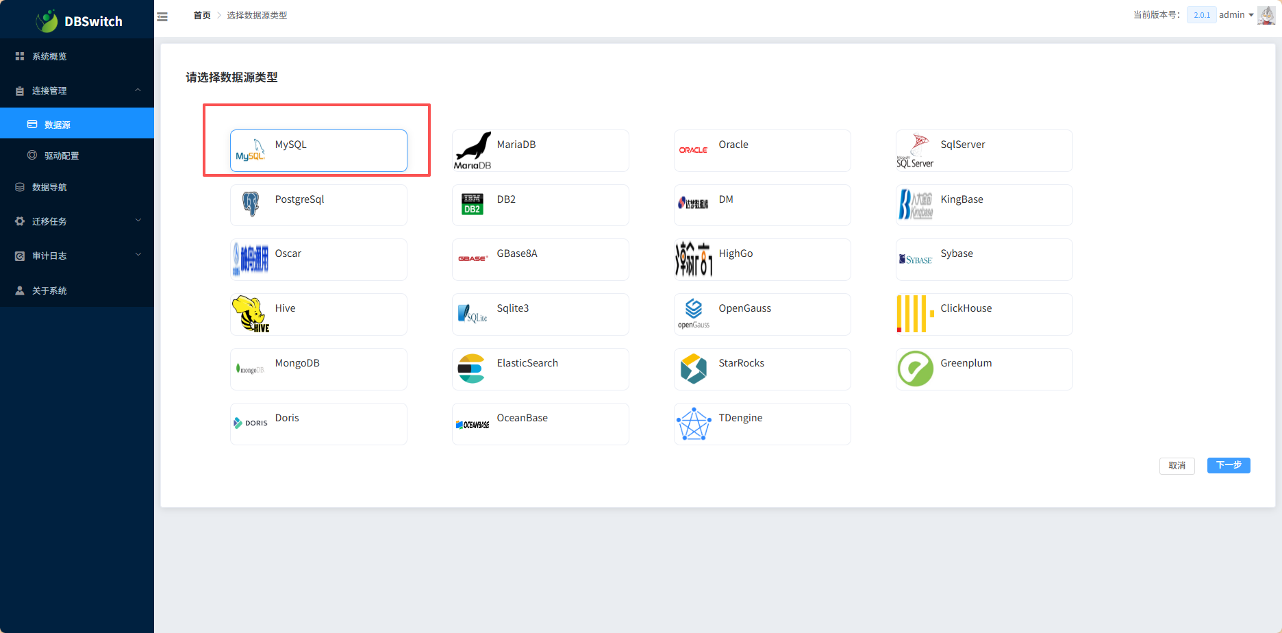The width and height of the screenshot is (1282, 633).
Task: Click the Greenplum green circle icon
Action: 916,369
